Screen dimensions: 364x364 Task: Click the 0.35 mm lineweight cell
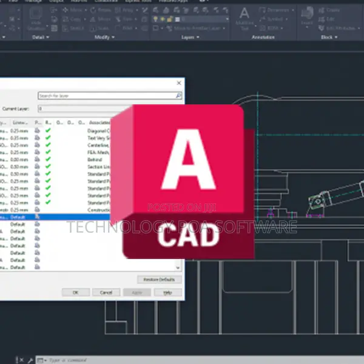click(x=19, y=138)
